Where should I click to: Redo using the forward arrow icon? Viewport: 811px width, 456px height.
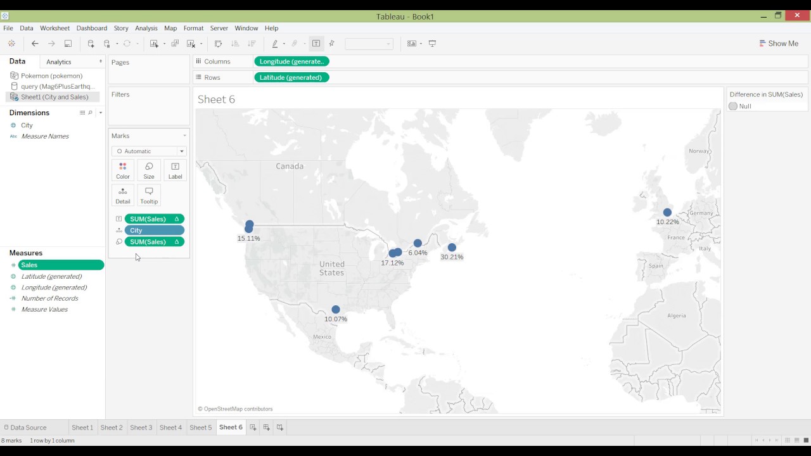(51, 44)
